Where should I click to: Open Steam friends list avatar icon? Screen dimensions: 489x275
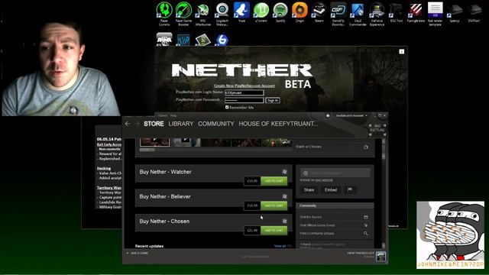tap(381, 257)
